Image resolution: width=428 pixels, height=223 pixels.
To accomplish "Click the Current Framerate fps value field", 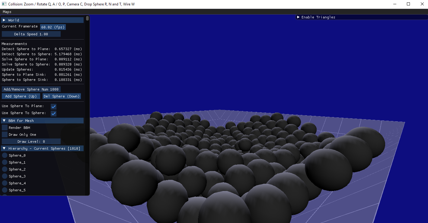I will click(x=53, y=27).
